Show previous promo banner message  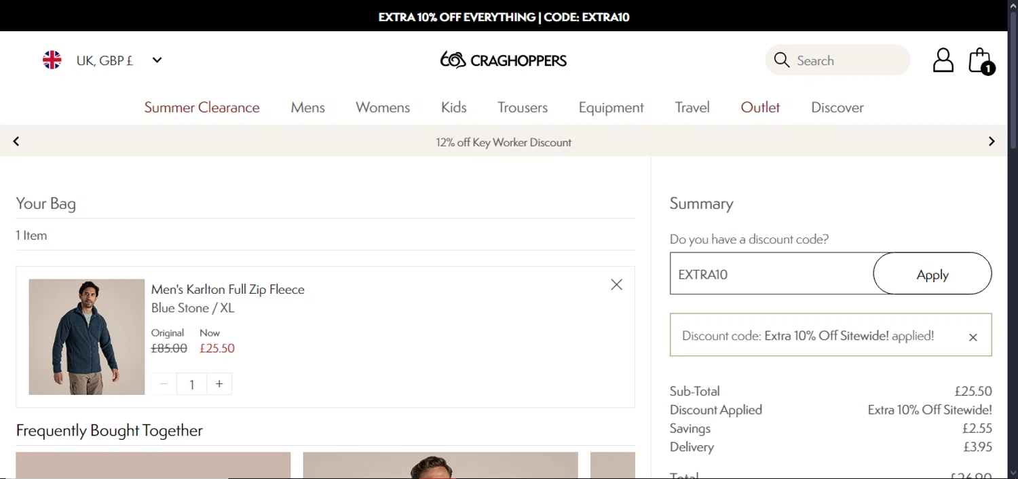pos(16,141)
